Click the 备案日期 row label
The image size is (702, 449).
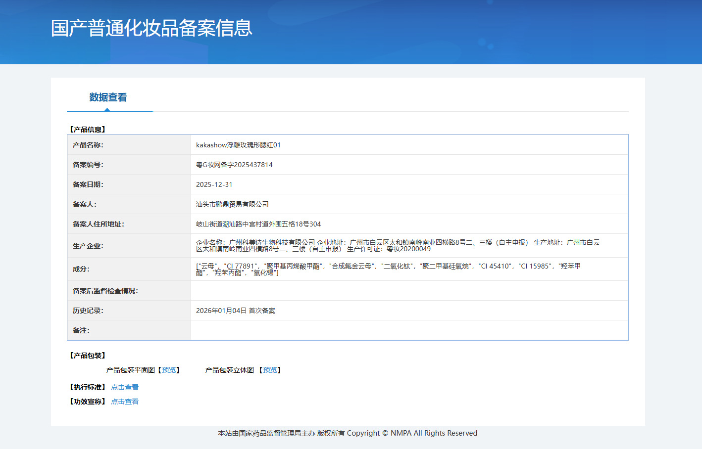[88, 184]
